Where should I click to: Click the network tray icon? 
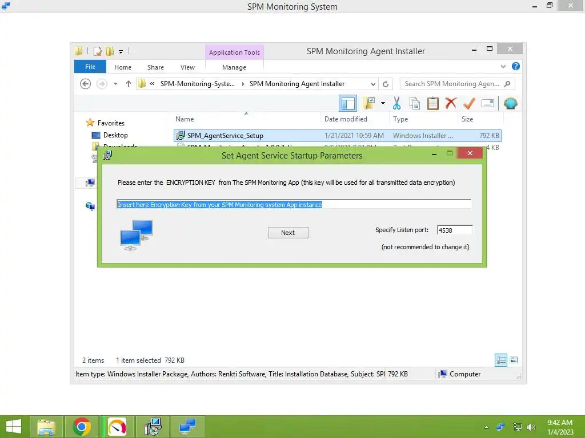click(x=517, y=427)
